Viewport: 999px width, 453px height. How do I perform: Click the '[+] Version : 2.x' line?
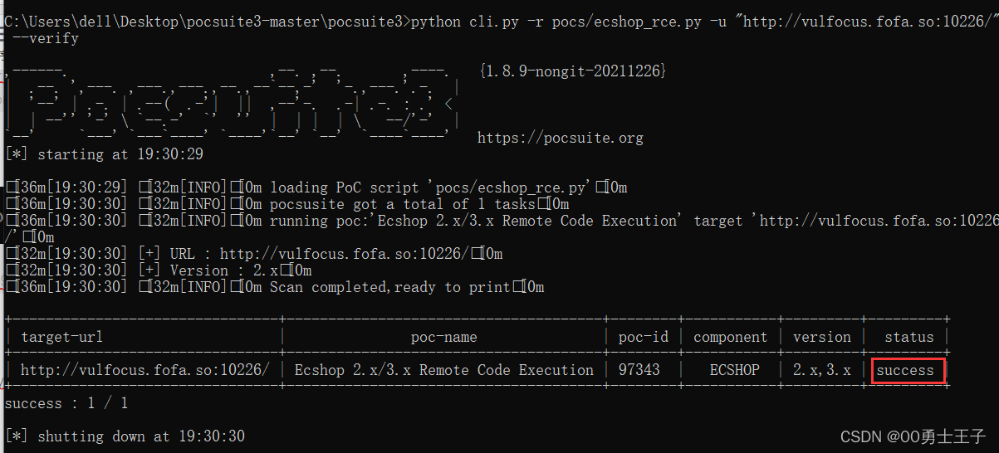pos(159,270)
